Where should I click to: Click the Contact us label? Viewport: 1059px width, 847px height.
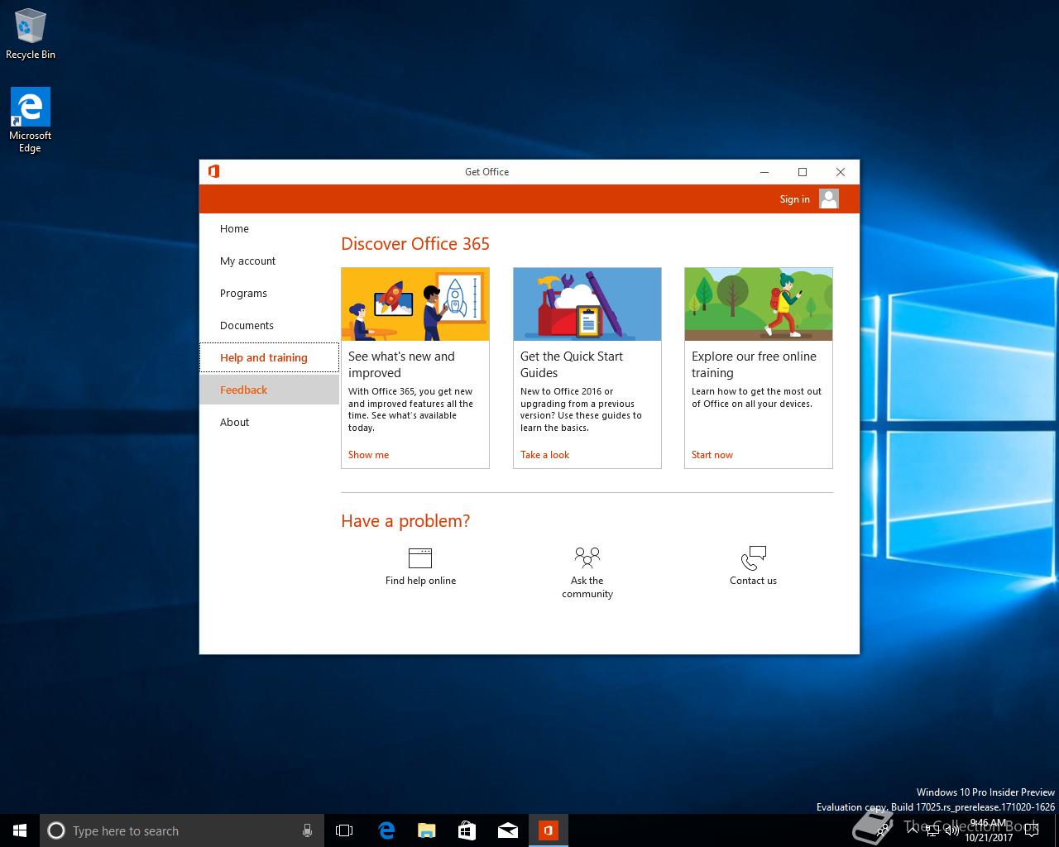point(753,581)
